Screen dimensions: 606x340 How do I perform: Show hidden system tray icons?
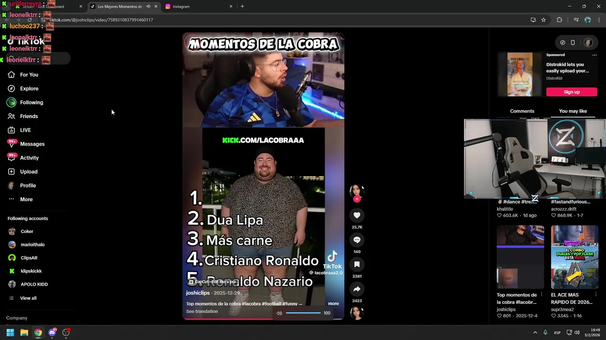click(535, 332)
